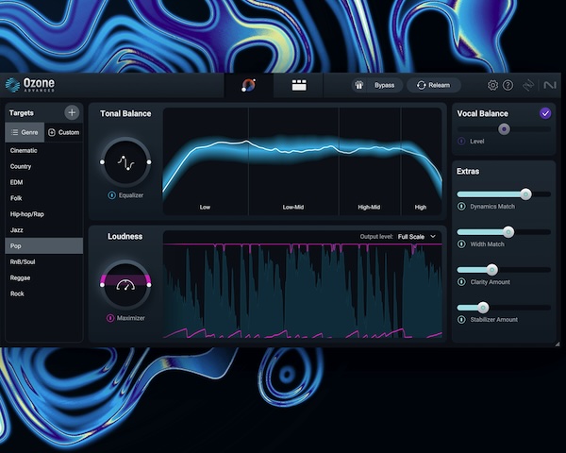
Task: Switch to the Genre targets tab
Action: coord(25,132)
